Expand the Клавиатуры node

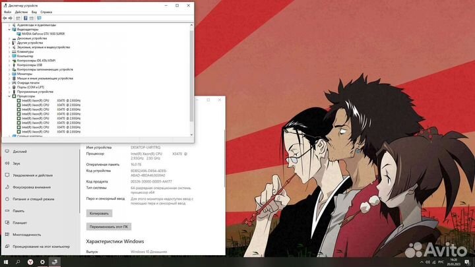pos(9,52)
